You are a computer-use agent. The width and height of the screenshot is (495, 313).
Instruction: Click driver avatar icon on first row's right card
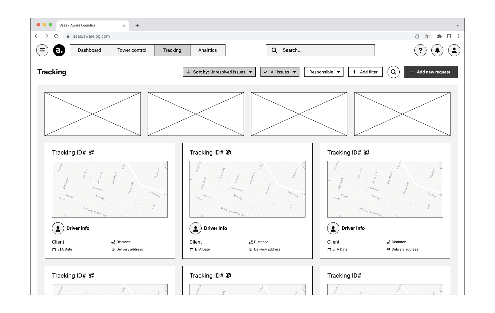(333, 228)
